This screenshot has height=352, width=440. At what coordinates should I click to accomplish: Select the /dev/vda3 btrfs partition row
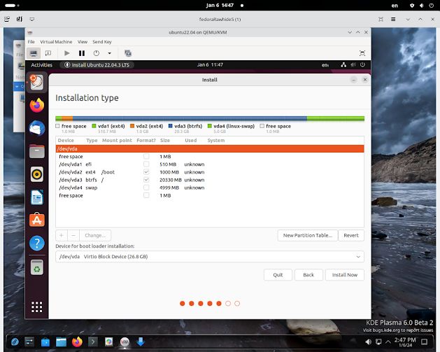(210, 180)
